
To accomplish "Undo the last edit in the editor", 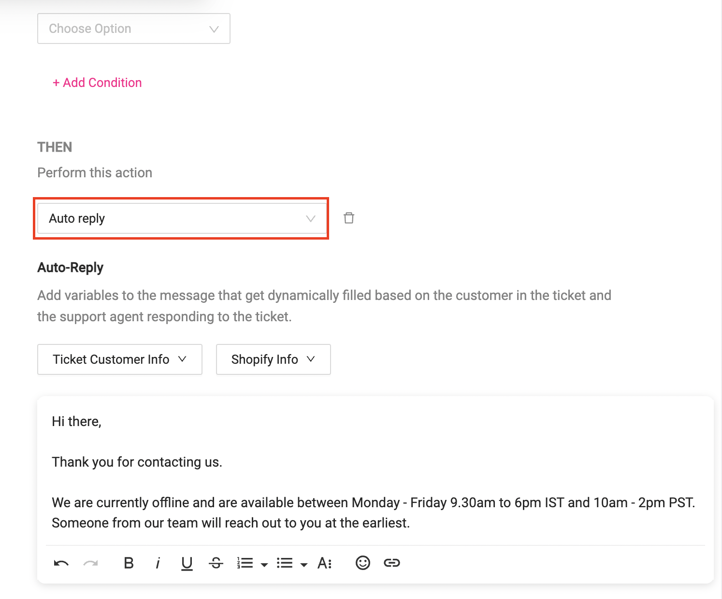I will tap(61, 563).
